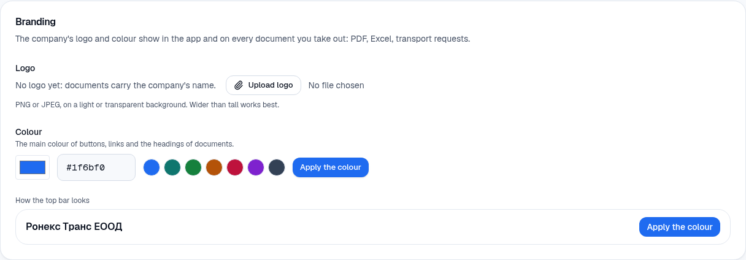The image size is (746, 260).
Task: Open the native colour picker square
Action: click(33, 167)
